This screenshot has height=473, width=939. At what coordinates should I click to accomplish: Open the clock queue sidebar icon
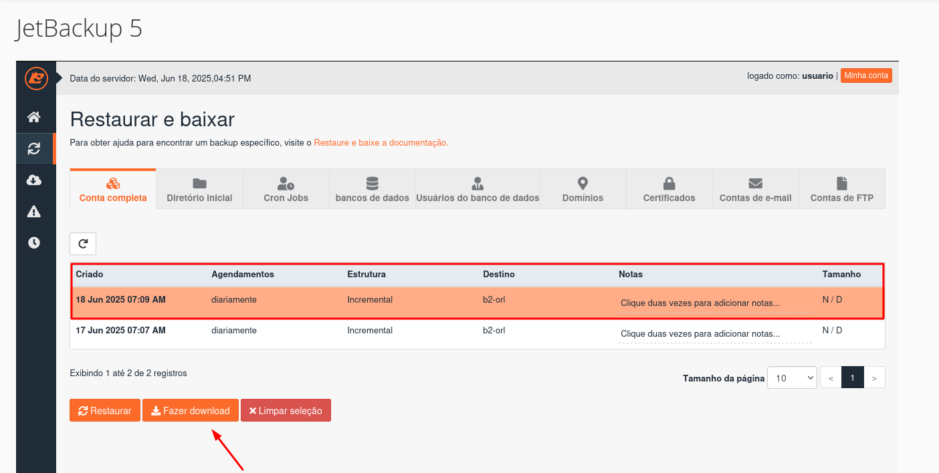pos(34,243)
